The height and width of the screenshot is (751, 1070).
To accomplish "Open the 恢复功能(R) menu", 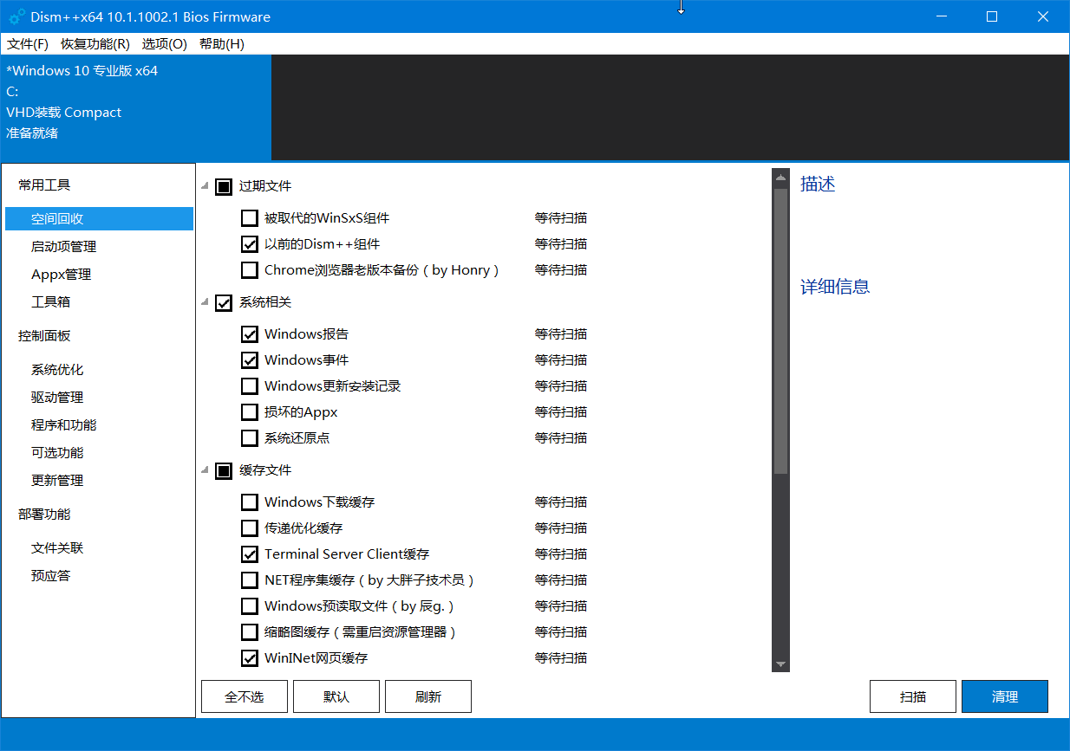I will click(95, 44).
